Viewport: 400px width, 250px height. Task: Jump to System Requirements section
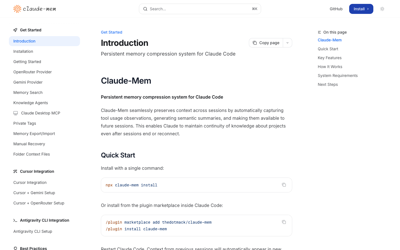[338, 76]
